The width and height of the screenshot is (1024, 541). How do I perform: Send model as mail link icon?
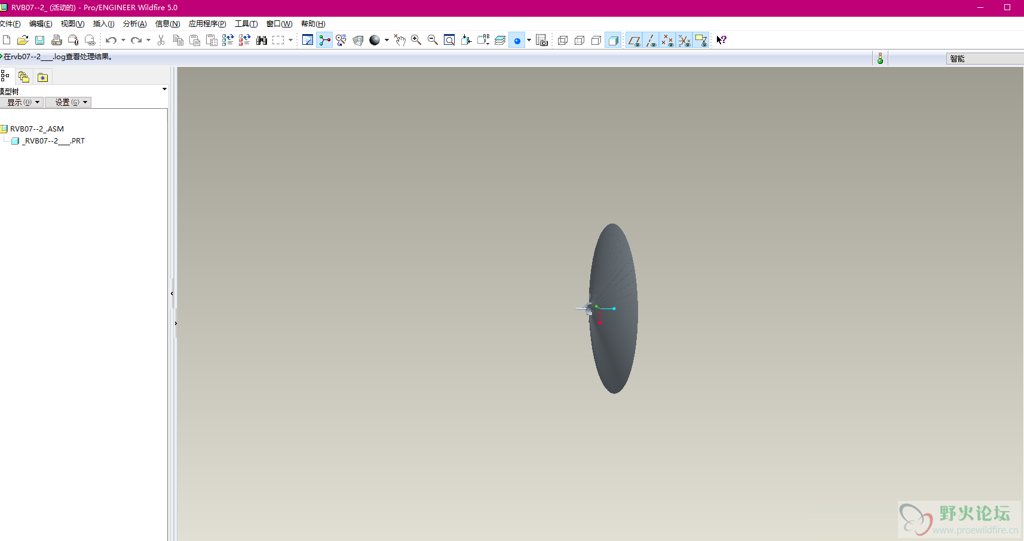90,40
